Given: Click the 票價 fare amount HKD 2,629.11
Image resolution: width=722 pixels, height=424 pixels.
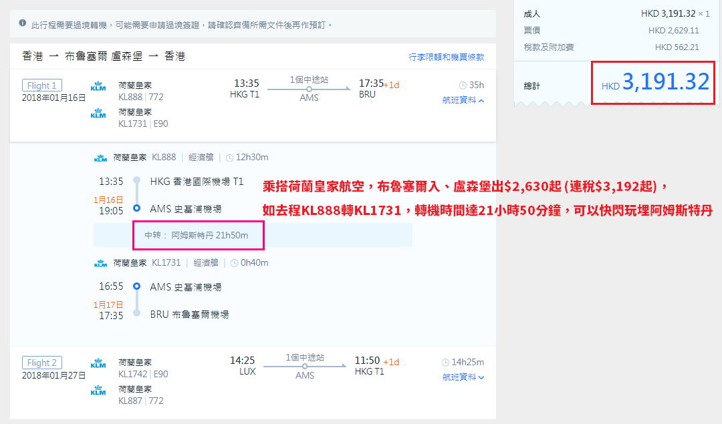Looking at the screenshot, I should pos(674,30).
